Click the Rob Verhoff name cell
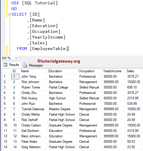The width and height of the screenshot is (143, 151). pyautogui.click(x=33, y=120)
